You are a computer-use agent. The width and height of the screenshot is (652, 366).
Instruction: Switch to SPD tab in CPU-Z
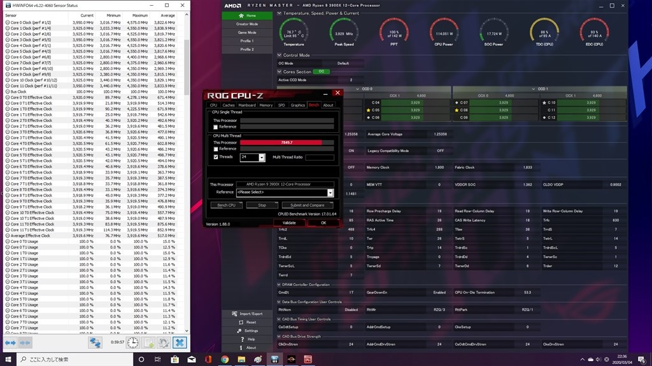tap(281, 105)
